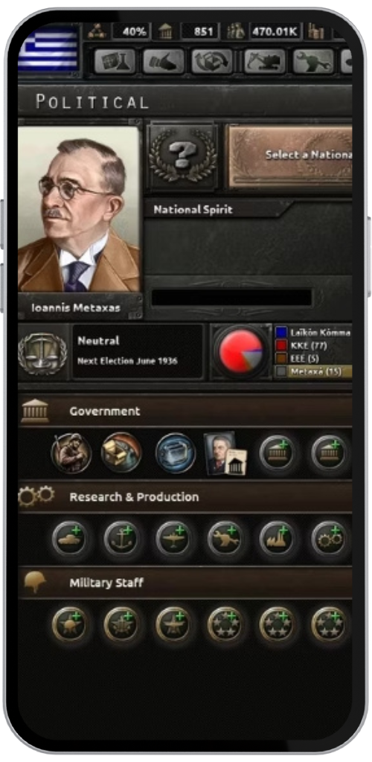Open the Production wrench icon
The height and width of the screenshot is (762, 372).
[314, 62]
